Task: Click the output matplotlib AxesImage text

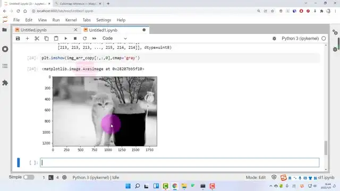Action: pos(93,69)
